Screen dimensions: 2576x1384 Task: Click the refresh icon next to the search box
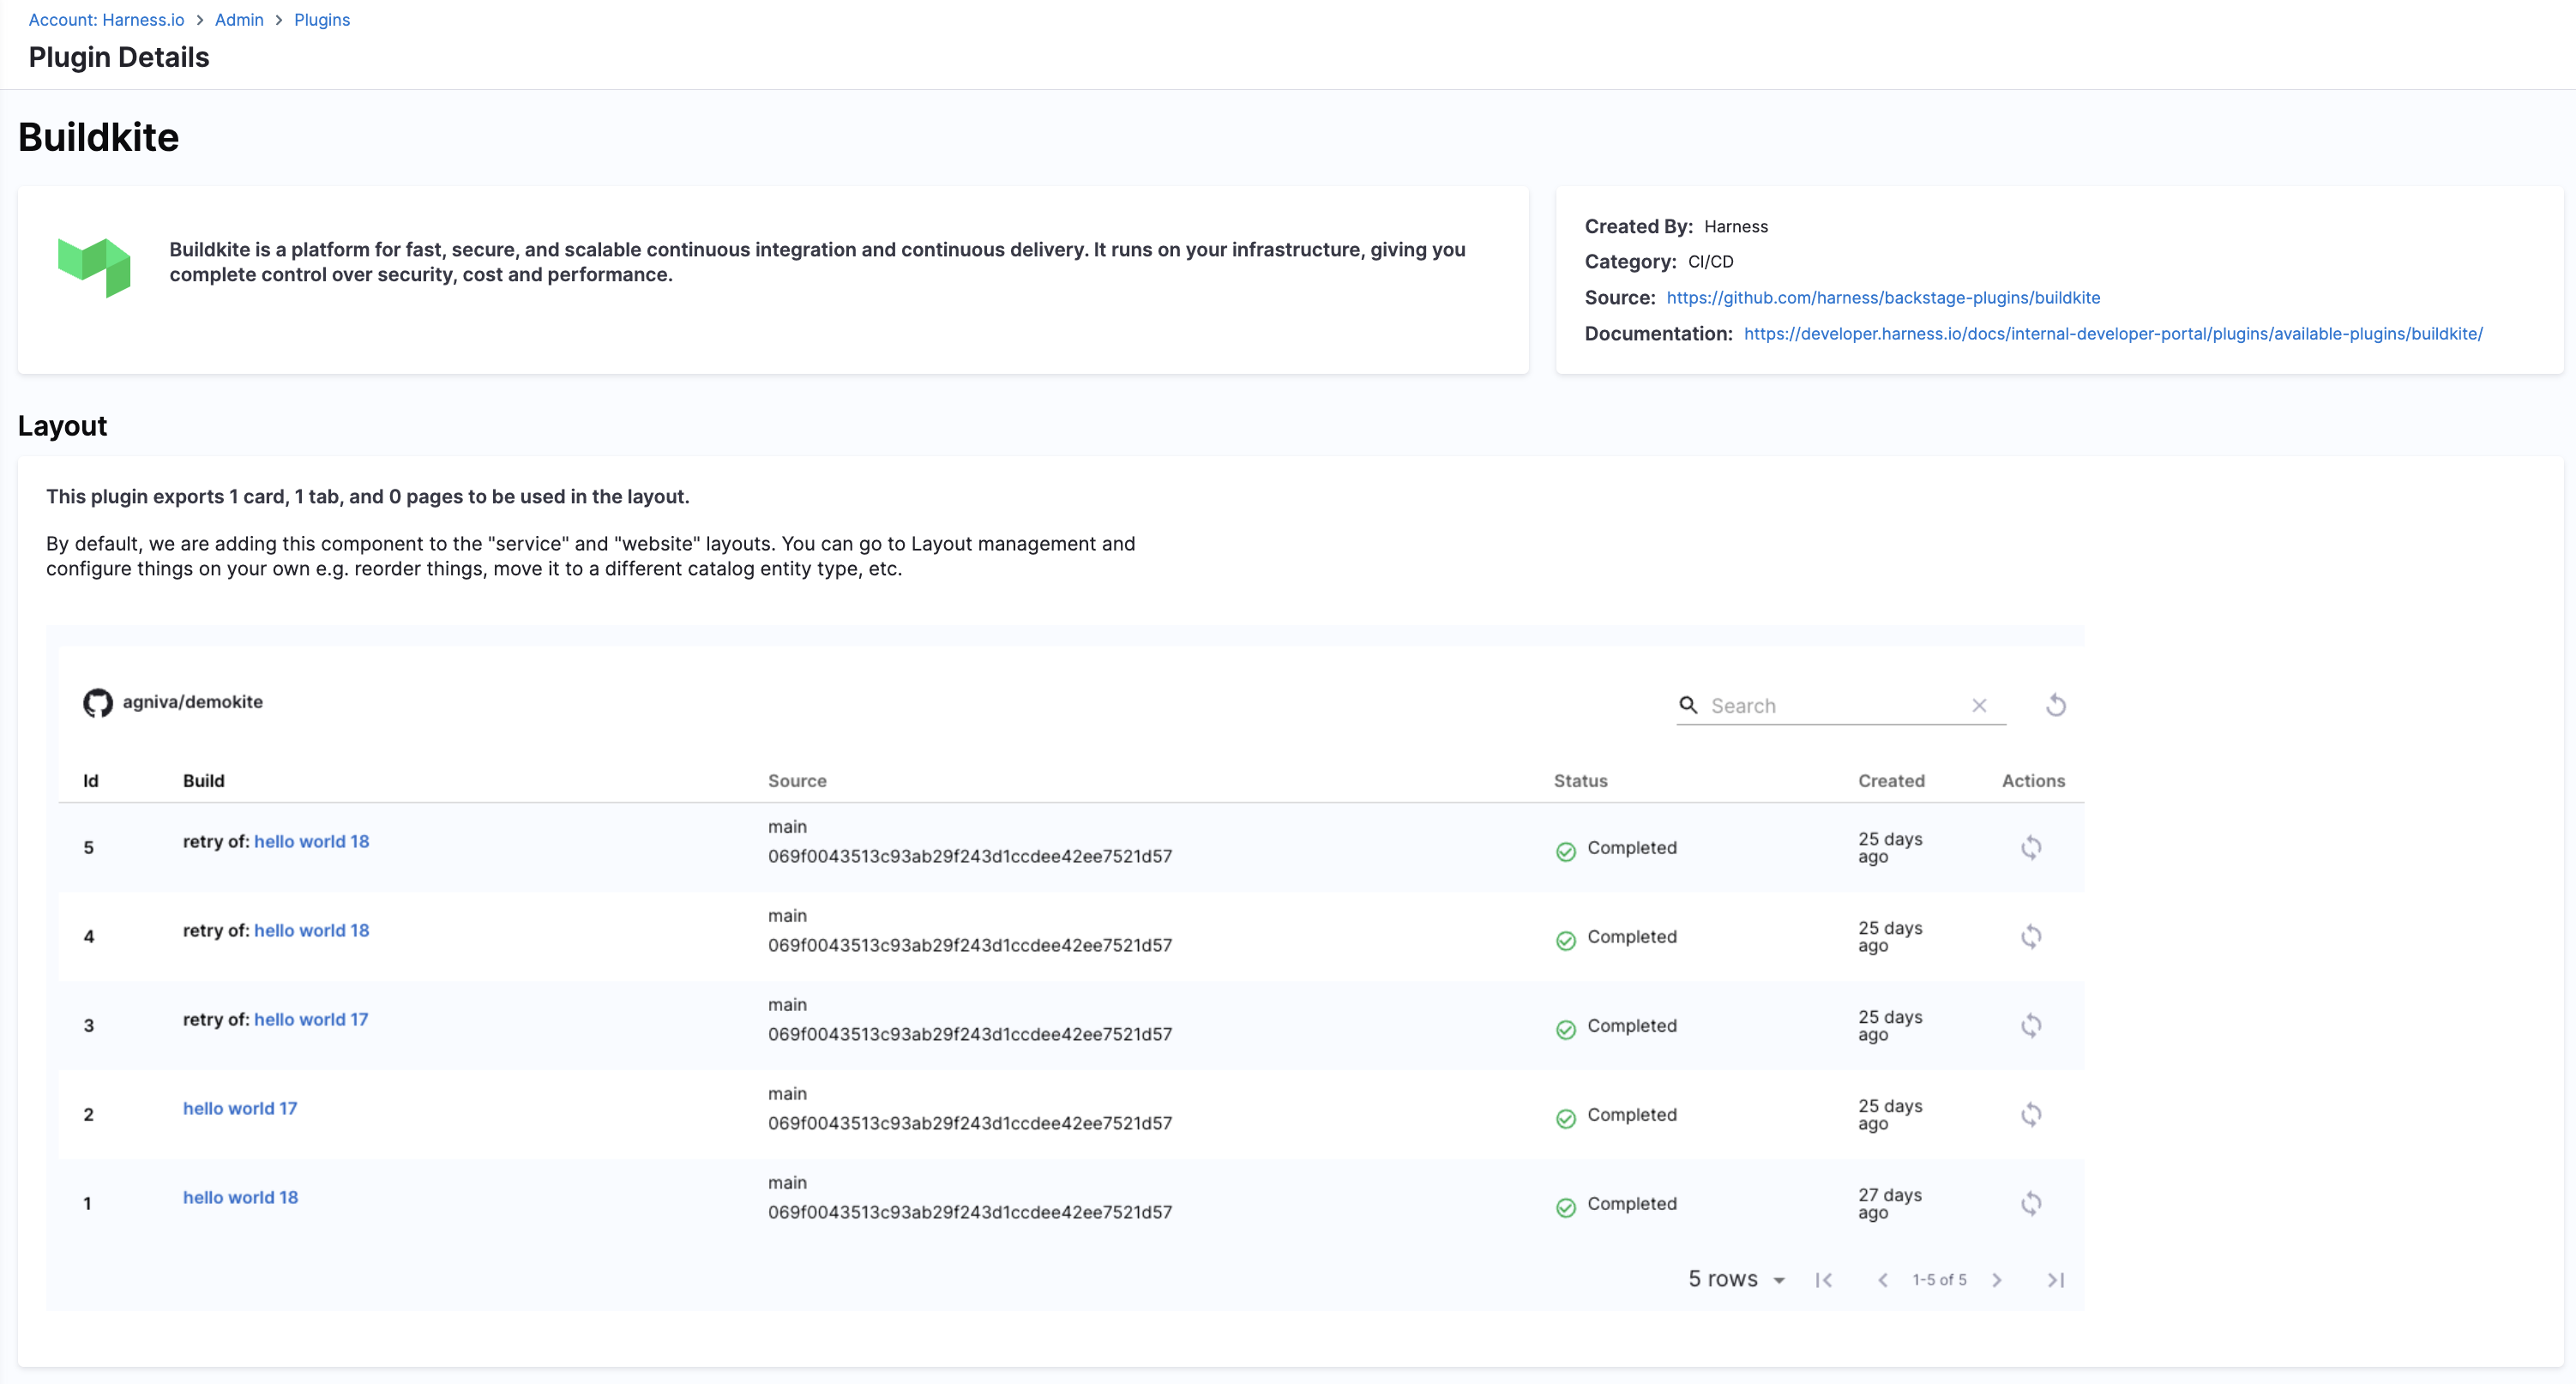(2056, 705)
